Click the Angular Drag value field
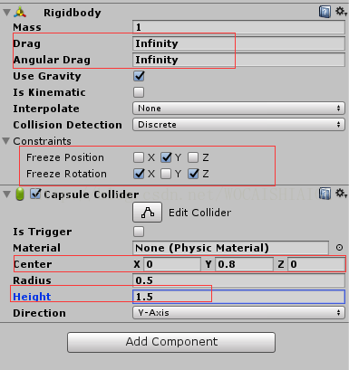 (x=238, y=60)
